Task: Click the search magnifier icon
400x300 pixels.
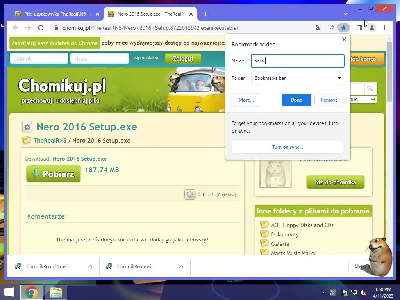Action: click(370, 89)
